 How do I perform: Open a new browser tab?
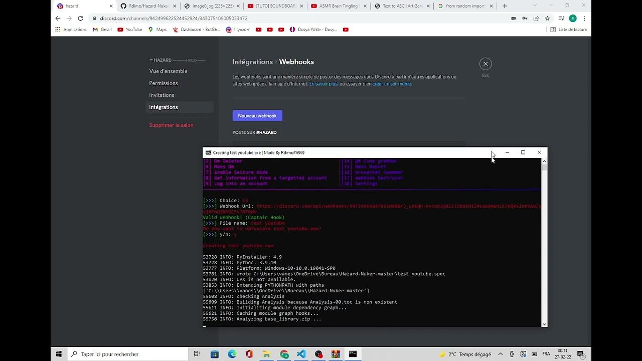[x=505, y=6]
